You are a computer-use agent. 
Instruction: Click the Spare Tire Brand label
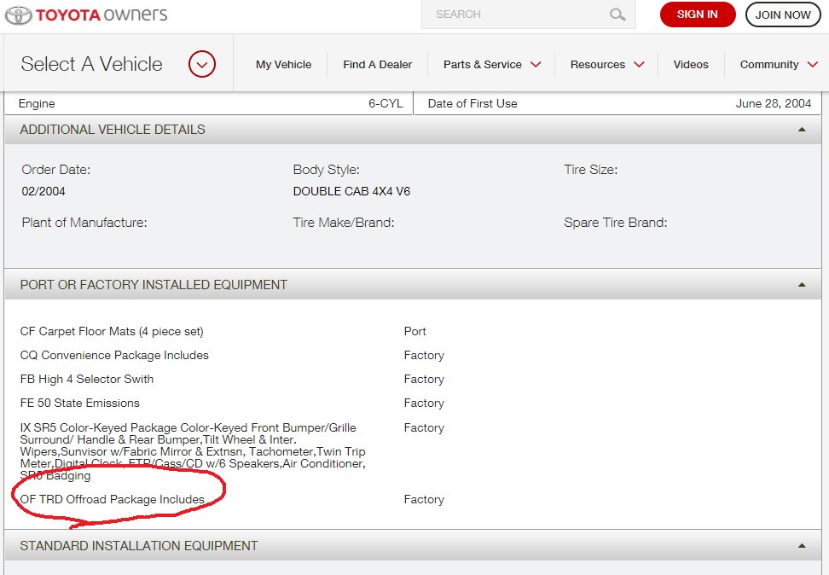tap(616, 223)
